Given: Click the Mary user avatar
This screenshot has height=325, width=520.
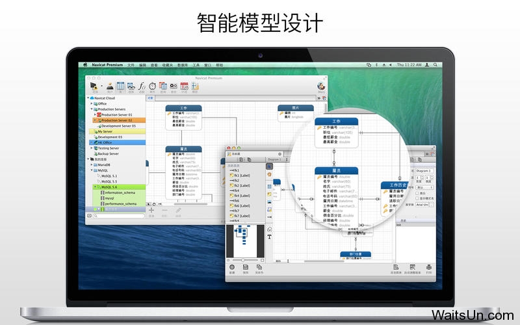Looking at the screenshot, I should 321,86.
